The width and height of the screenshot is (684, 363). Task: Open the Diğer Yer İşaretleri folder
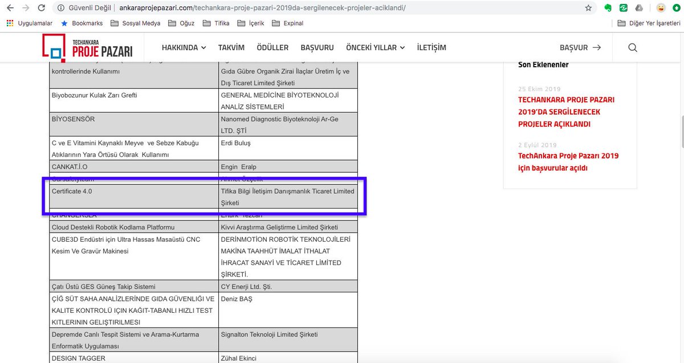649,23
